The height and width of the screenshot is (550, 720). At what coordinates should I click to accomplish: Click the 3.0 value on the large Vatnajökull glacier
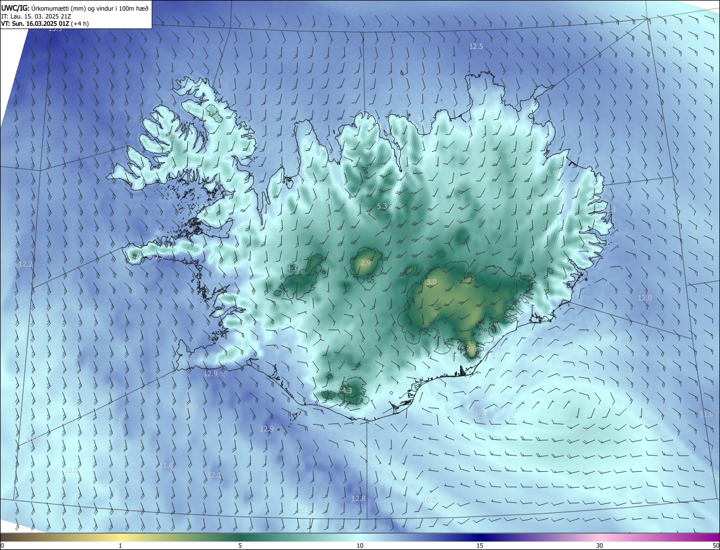point(431,282)
